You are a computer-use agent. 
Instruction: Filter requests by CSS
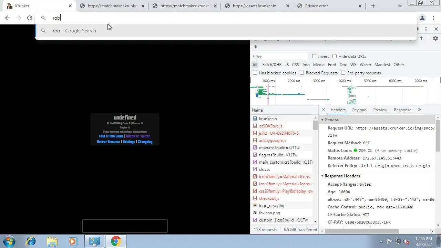[x=296, y=65]
